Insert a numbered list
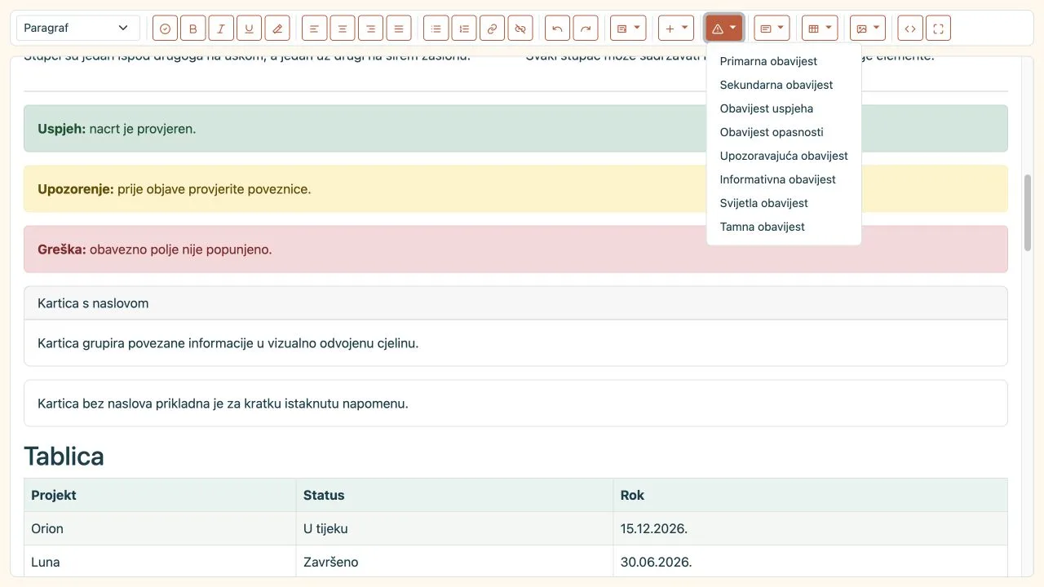Viewport: 1044px width, 587px height. click(464, 28)
